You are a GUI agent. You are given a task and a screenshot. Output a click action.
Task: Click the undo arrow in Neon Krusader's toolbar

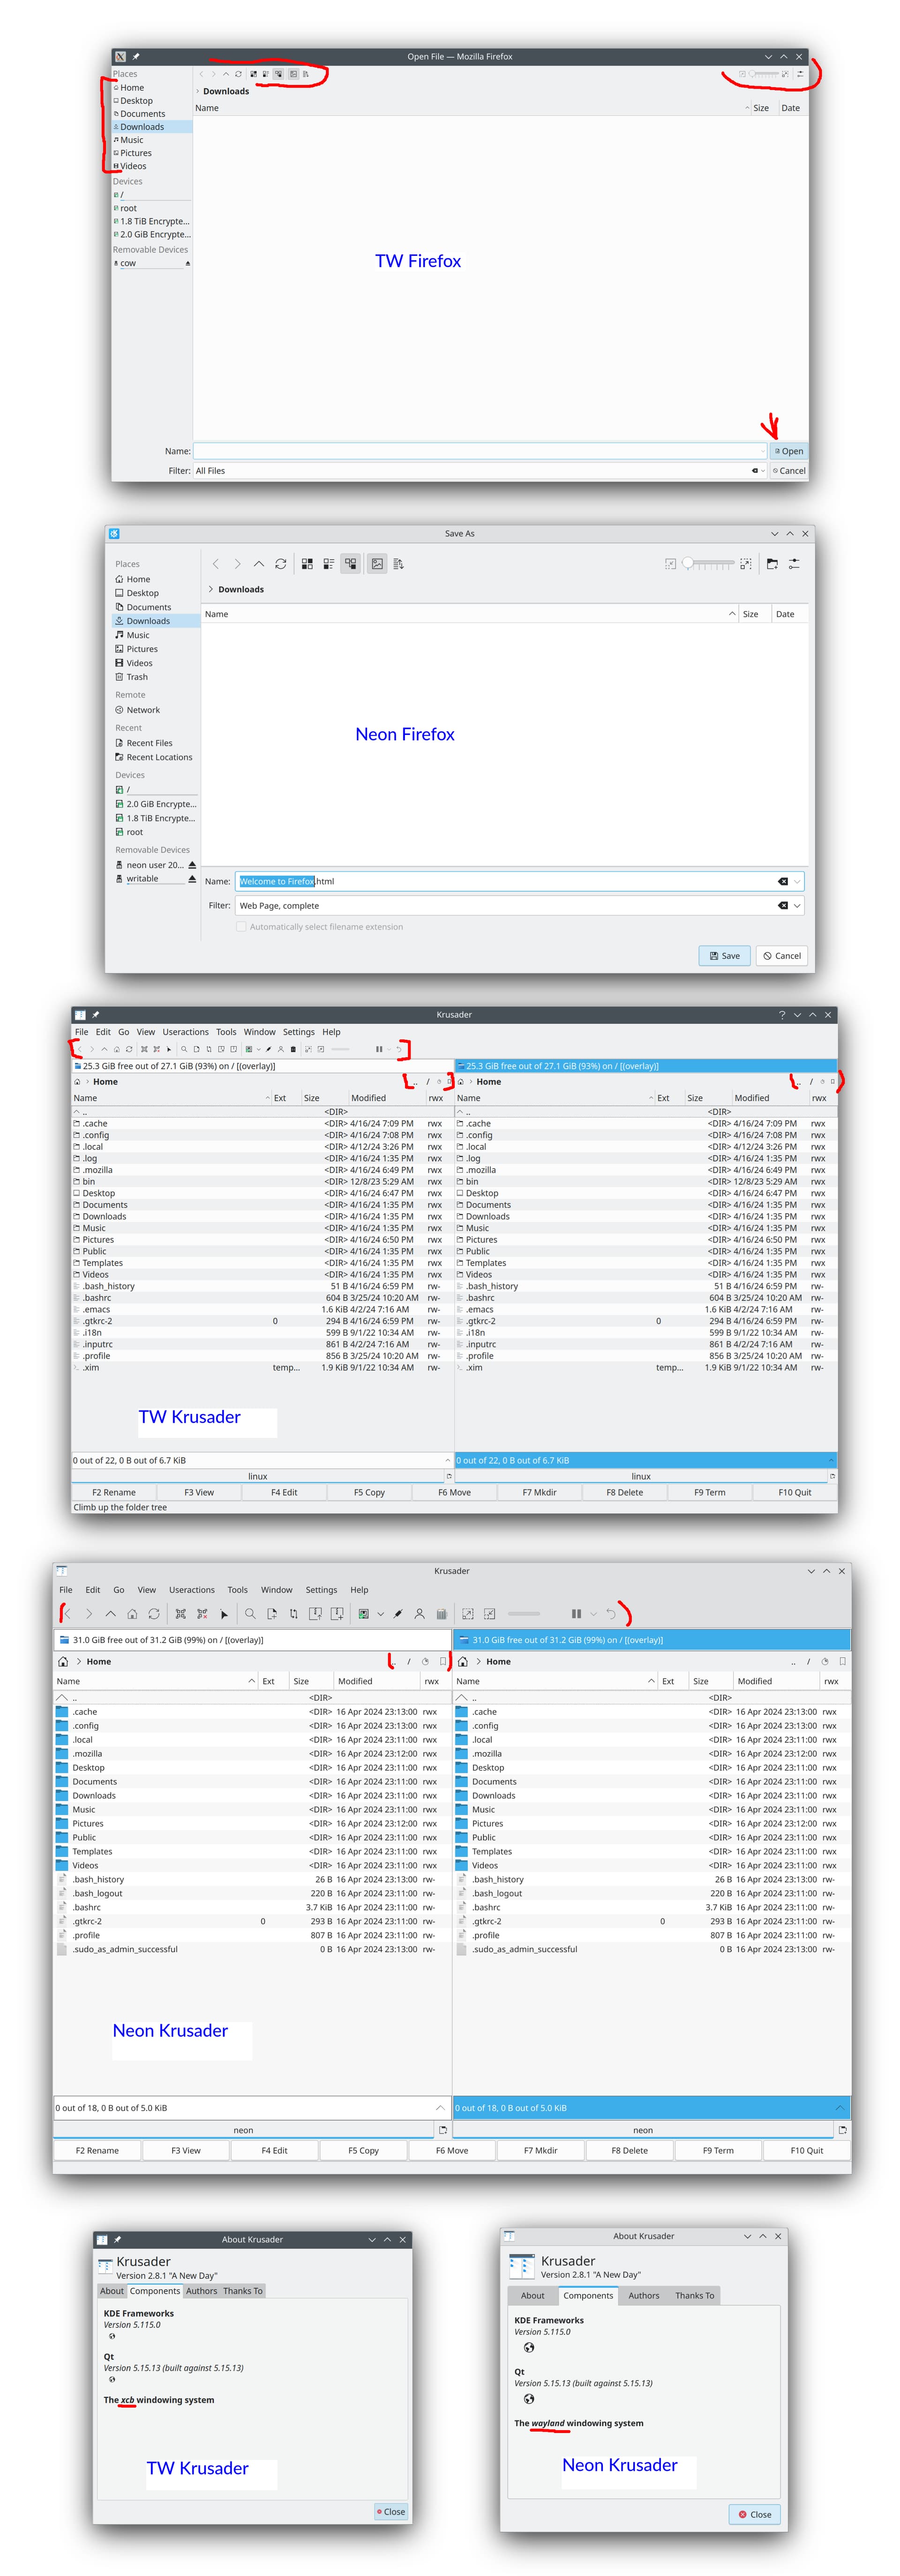(x=611, y=1614)
